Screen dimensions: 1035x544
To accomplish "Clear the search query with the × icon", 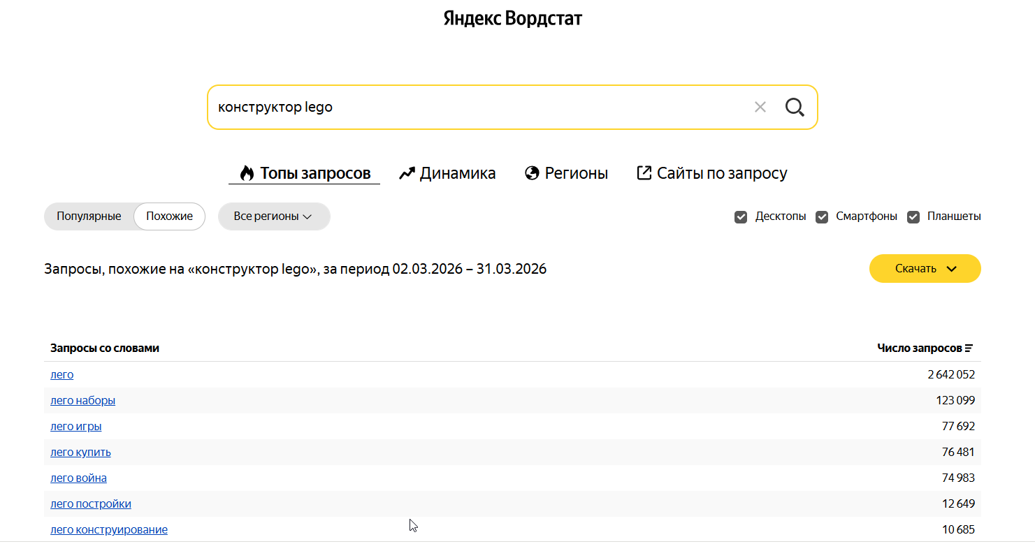I will (x=760, y=107).
